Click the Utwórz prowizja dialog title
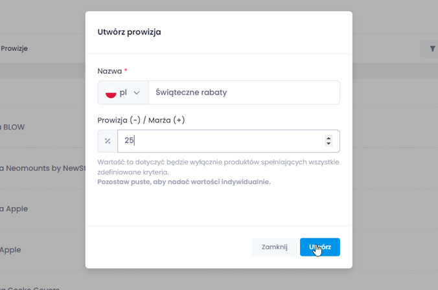This screenshot has height=290, width=438. [130, 32]
